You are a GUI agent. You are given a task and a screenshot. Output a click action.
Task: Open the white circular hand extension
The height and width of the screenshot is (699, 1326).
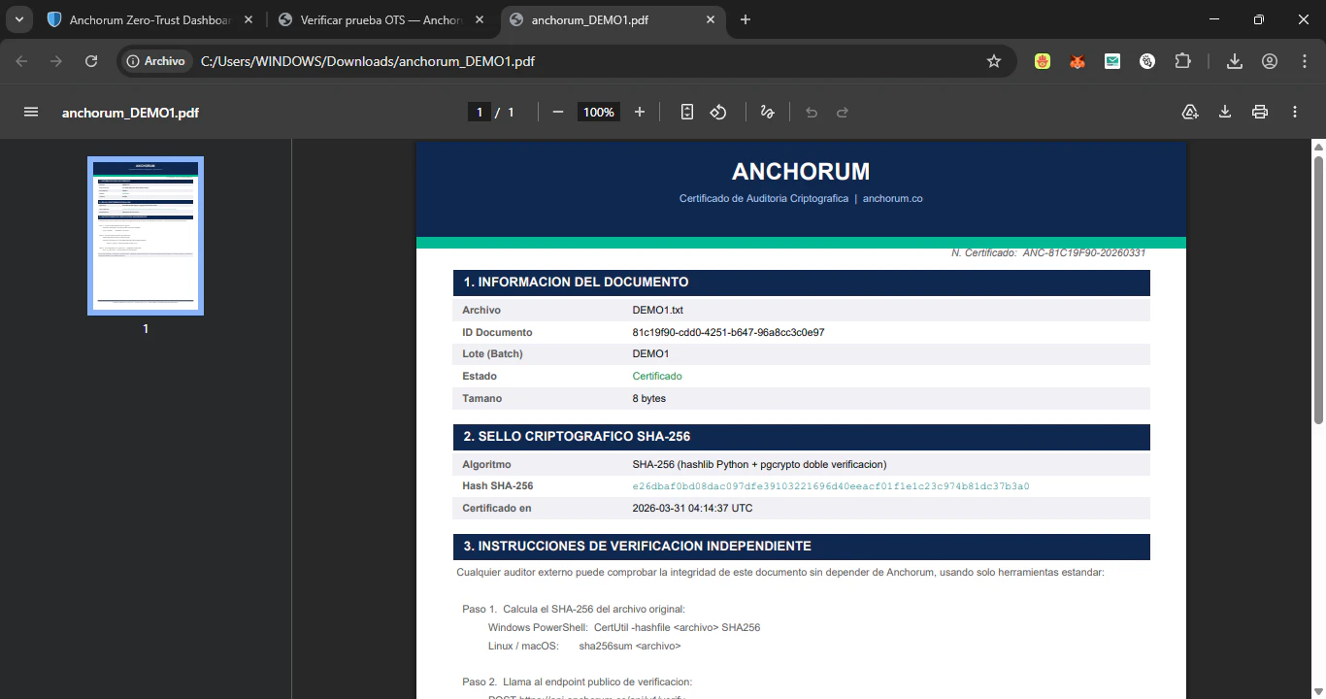click(x=1147, y=61)
